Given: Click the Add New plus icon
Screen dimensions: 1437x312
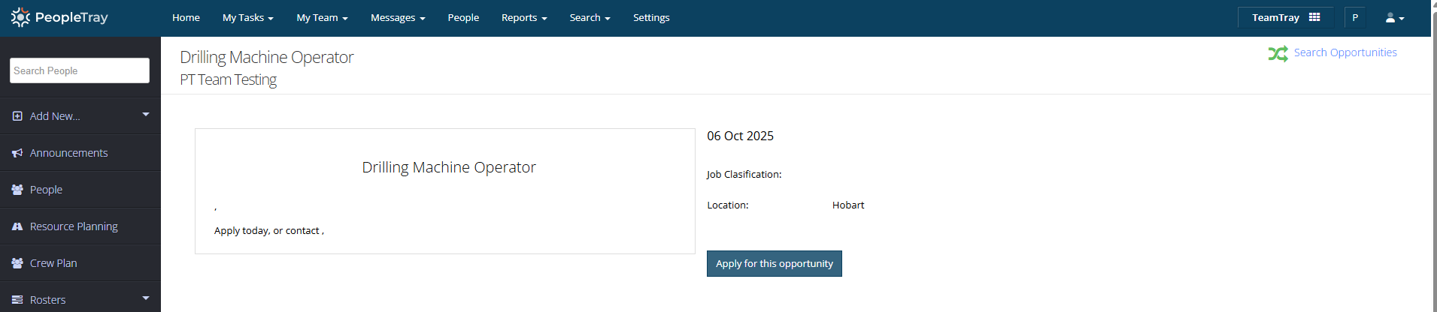Looking at the screenshot, I should pyautogui.click(x=17, y=116).
